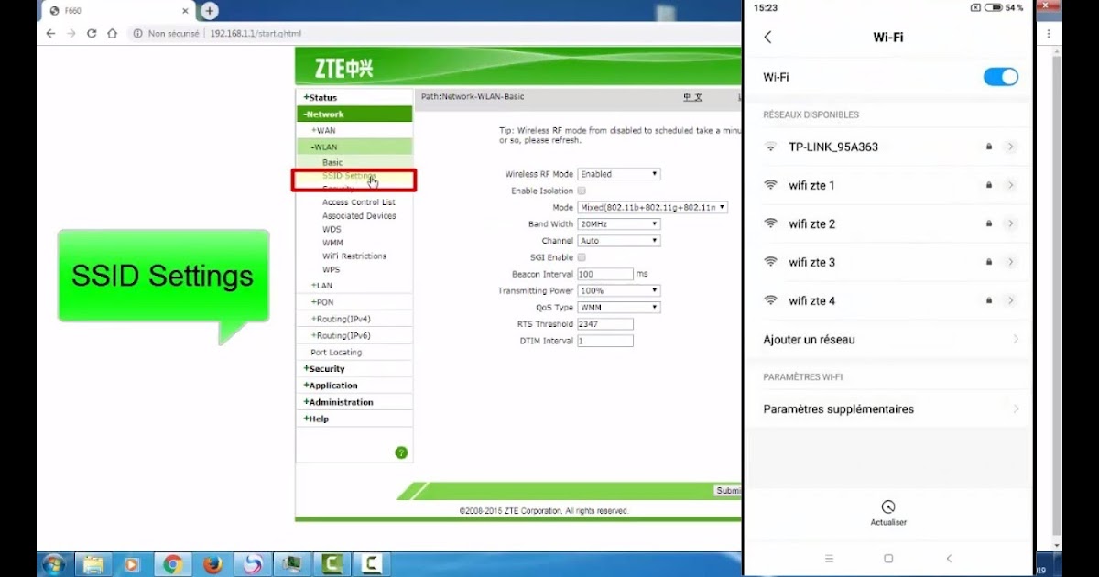Click the DTIM Interval field
Viewport: 1099px width, 577px height.
pos(605,341)
